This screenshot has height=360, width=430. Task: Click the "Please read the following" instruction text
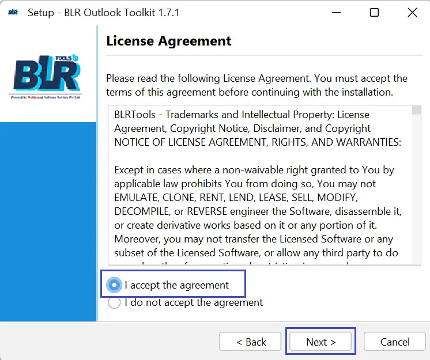[x=257, y=85]
